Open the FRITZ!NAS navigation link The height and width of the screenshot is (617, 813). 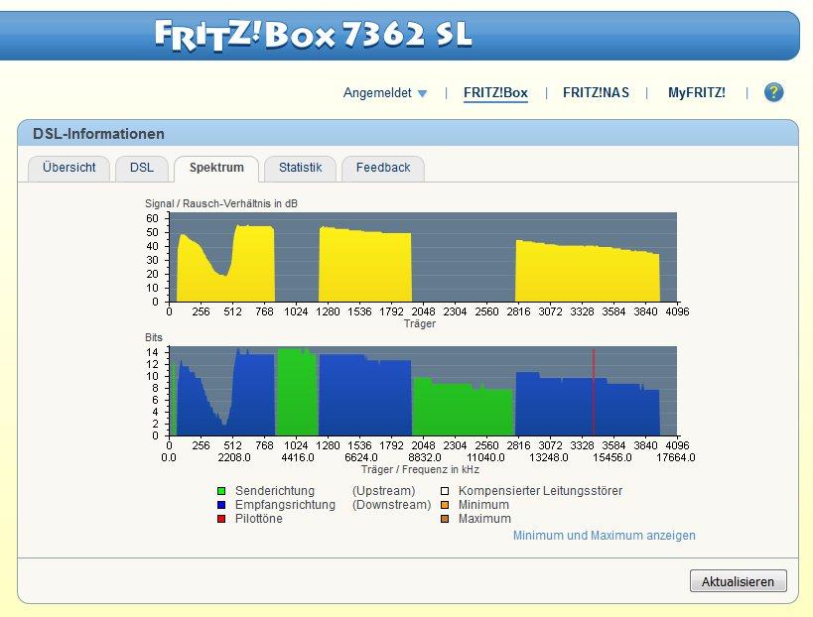tap(596, 92)
